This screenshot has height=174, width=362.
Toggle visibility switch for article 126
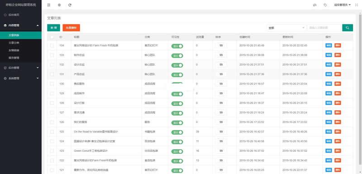point(177,122)
